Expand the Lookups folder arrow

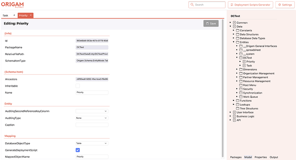coord(233,104)
